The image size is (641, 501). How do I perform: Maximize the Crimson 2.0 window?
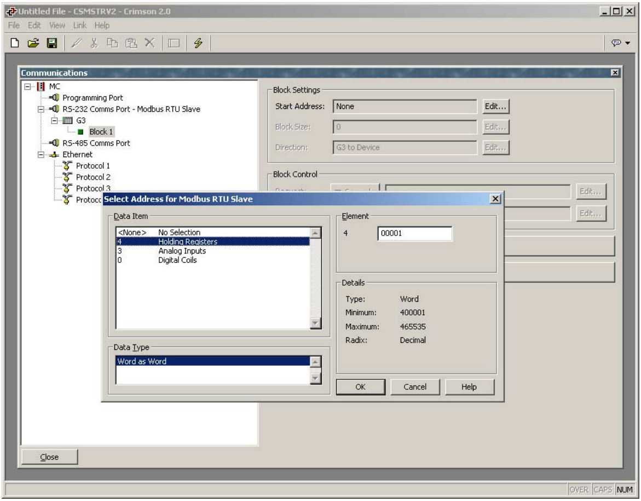[x=616, y=11]
